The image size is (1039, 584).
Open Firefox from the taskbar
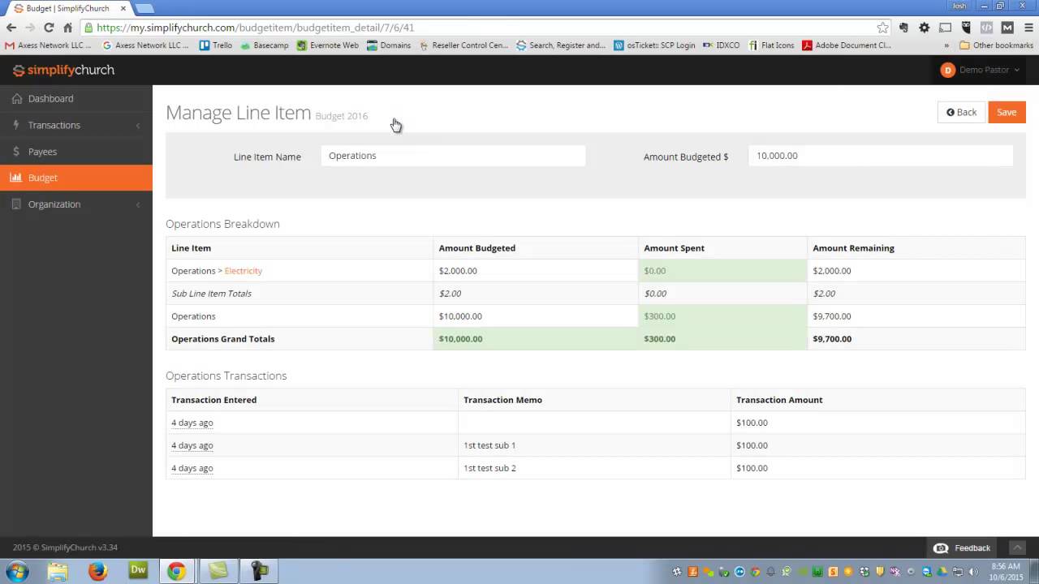97,571
